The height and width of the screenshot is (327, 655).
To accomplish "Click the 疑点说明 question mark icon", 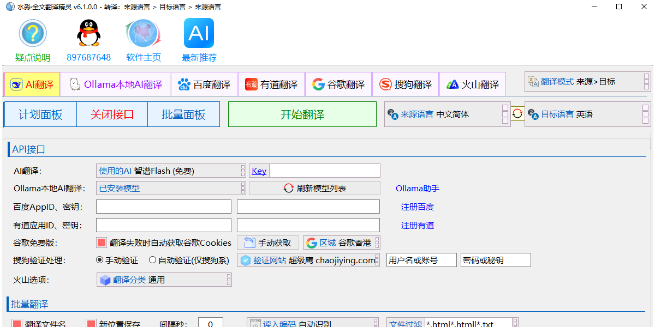I will 33,34.
